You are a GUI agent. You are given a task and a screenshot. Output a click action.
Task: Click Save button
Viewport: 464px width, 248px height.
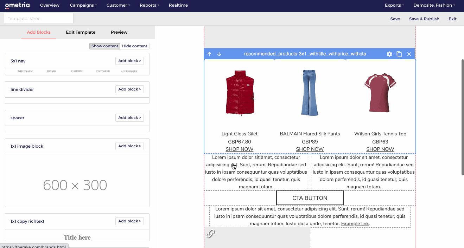click(395, 19)
